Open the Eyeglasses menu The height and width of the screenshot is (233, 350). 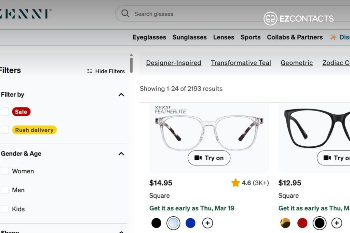(x=149, y=37)
